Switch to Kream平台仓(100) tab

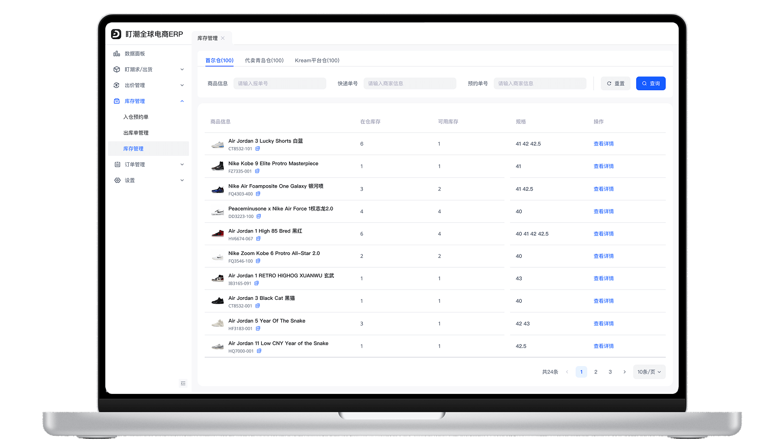(x=317, y=60)
